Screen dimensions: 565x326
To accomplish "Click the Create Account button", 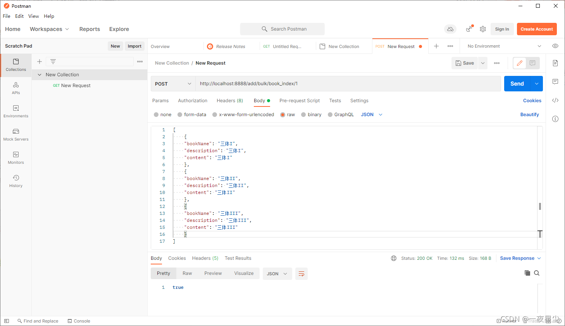I will click(537, 29).
